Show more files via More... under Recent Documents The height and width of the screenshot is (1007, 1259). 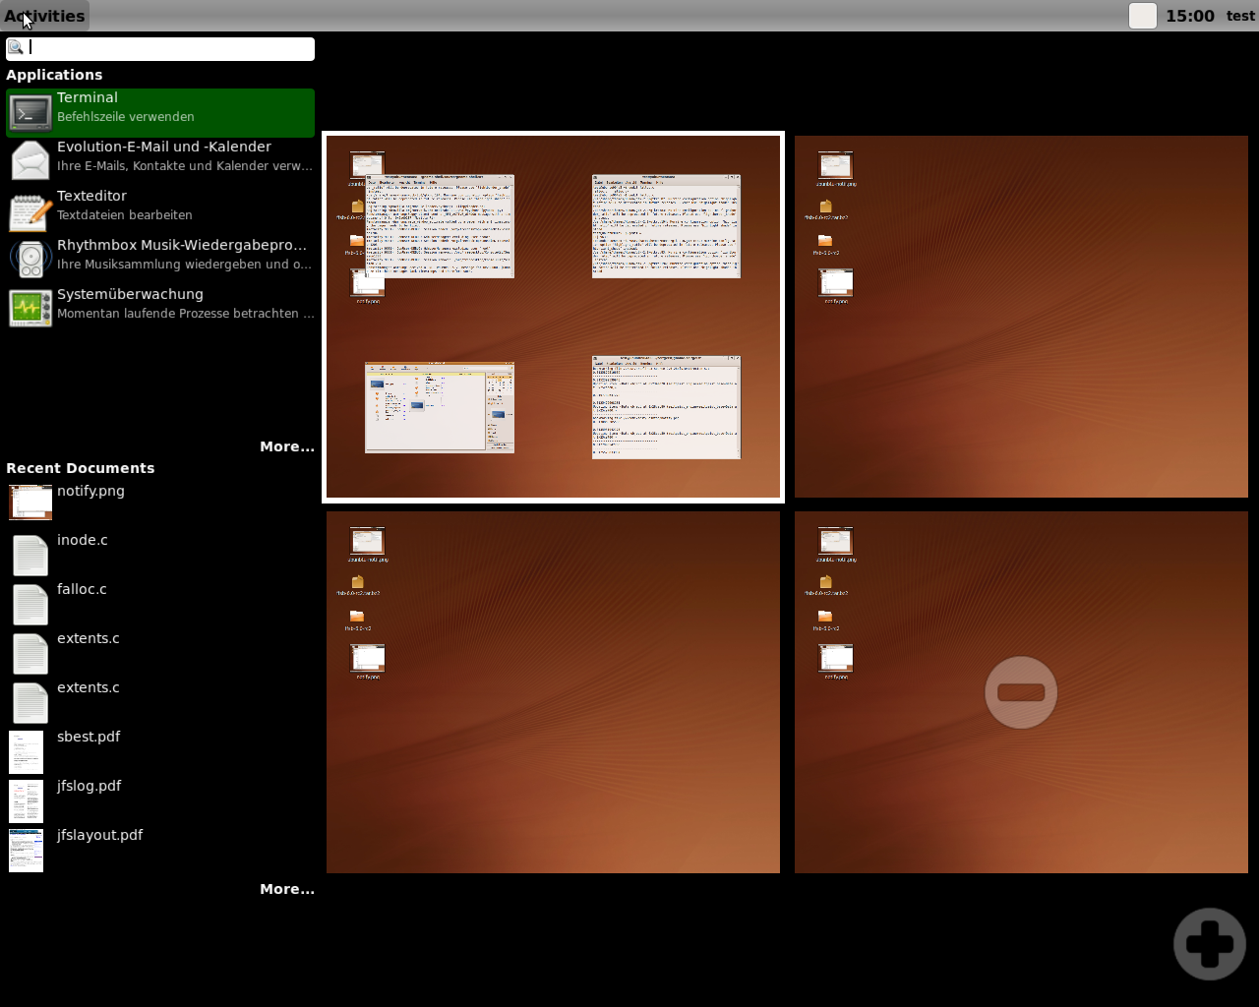(x=287, y=889)
